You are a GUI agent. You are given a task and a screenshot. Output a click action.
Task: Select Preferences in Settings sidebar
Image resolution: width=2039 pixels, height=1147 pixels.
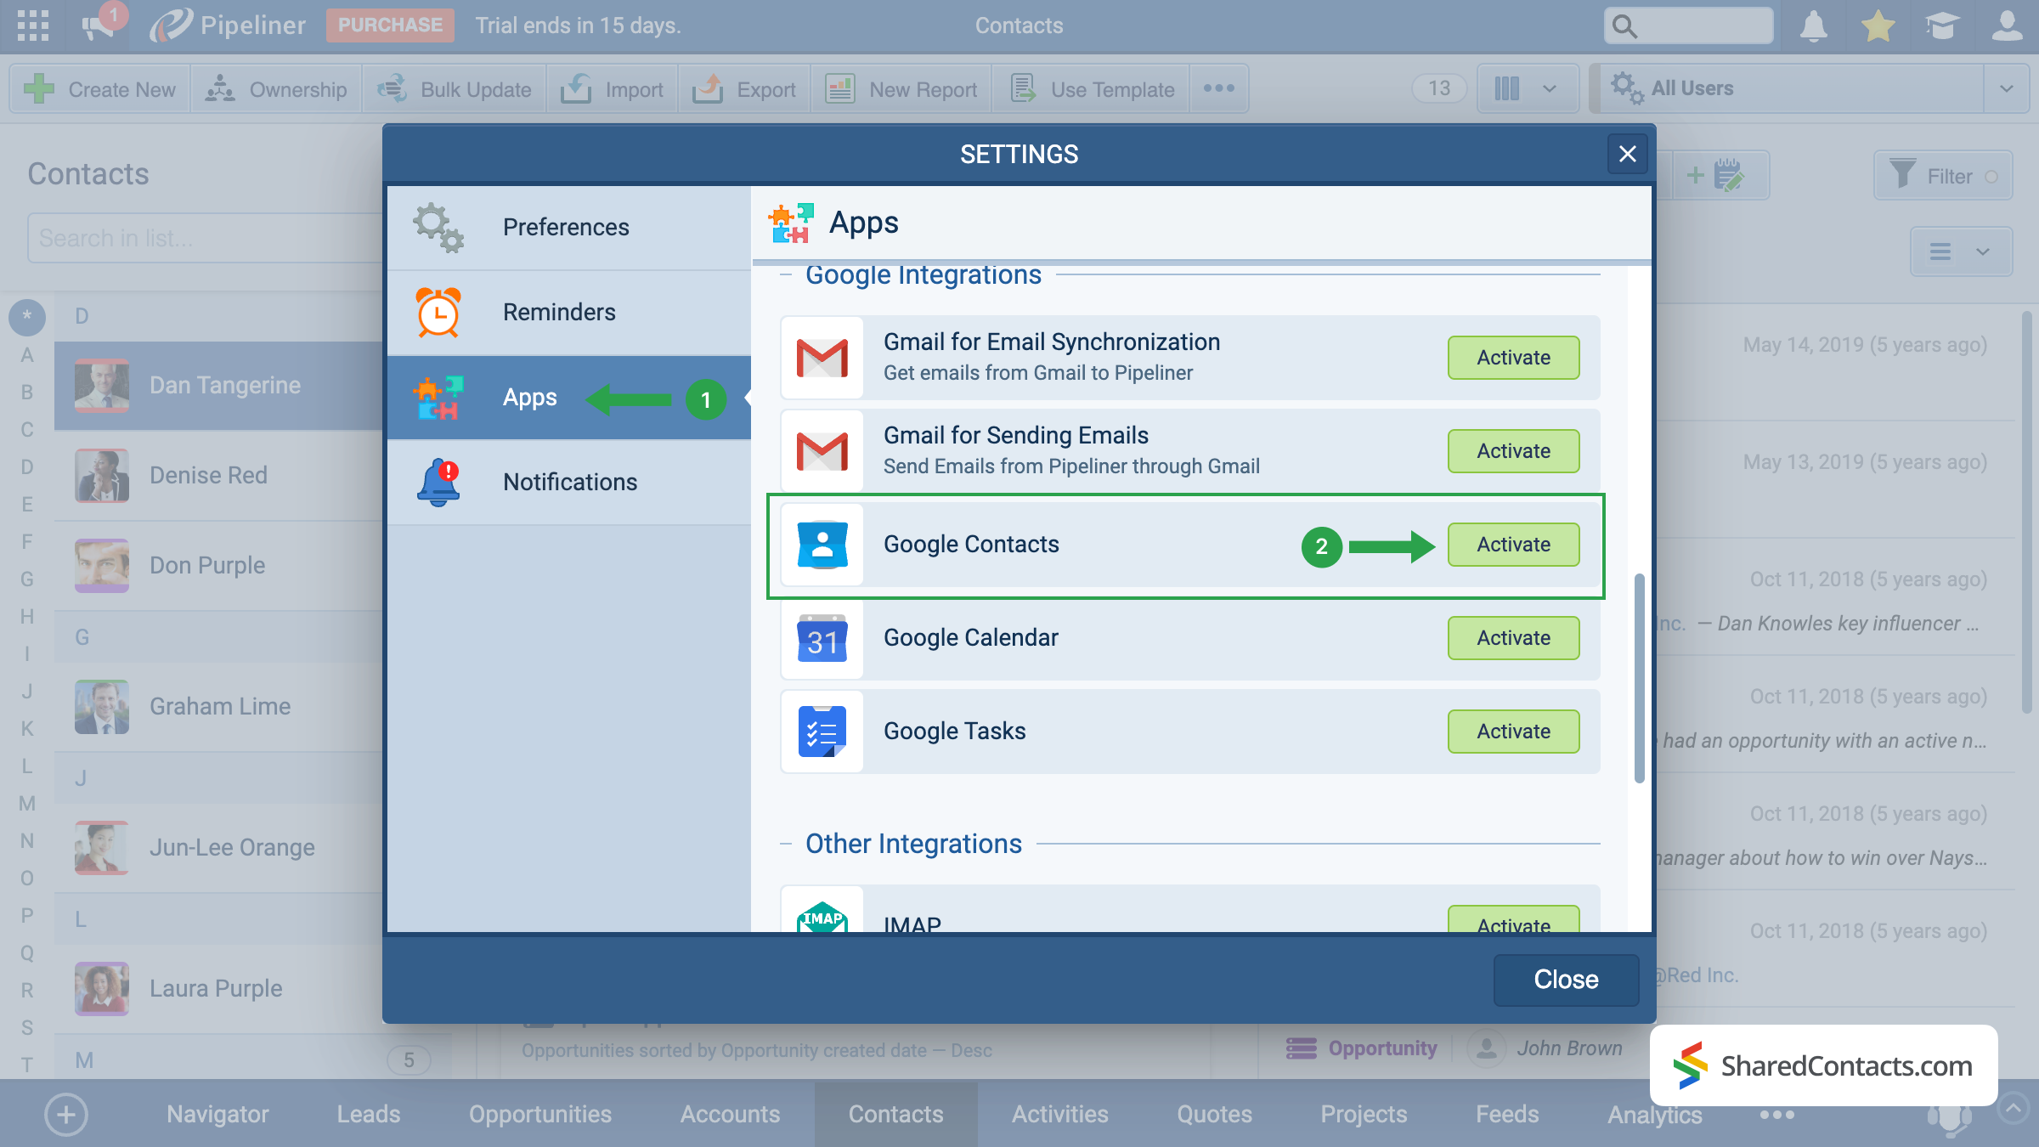click(569, 228)
